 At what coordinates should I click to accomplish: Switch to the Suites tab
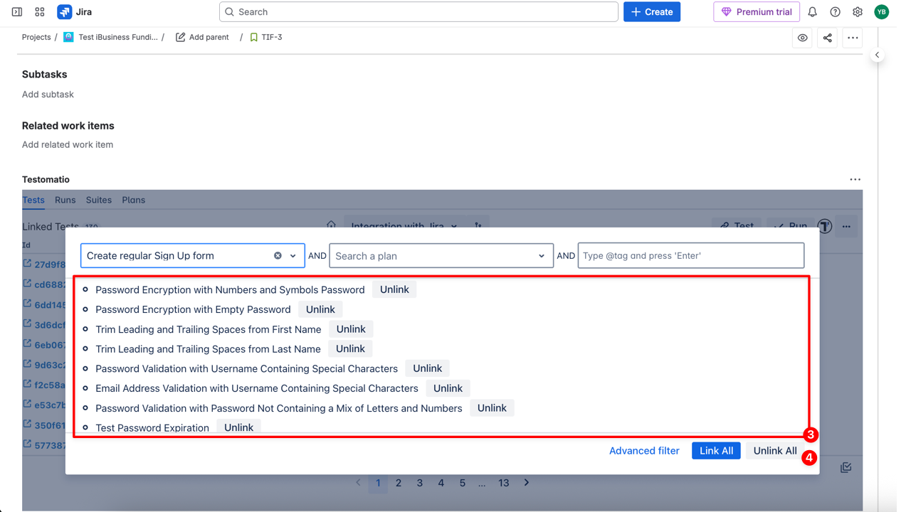tap(99, 200)
